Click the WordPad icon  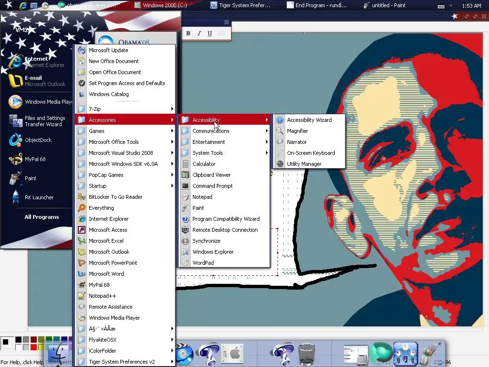point(185,263)
